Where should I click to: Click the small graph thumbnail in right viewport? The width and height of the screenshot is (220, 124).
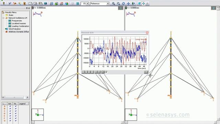pyautogui.click(x=131, y=14)
